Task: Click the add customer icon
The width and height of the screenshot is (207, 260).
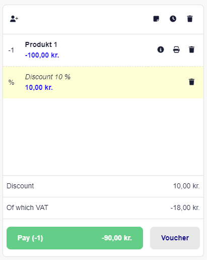Action: (x=14, y=19)
